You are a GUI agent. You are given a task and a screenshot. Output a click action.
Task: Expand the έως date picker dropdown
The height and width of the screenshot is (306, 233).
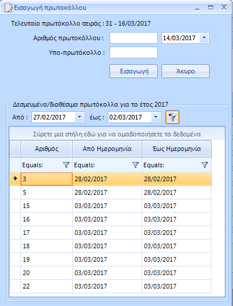tap(156, 117)
